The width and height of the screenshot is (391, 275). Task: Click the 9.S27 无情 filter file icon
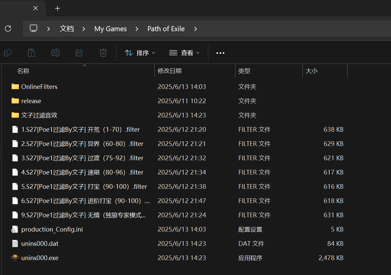[15, 215]
